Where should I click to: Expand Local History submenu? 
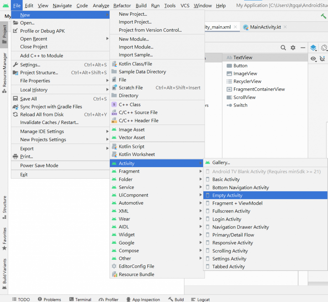[61, 90]
